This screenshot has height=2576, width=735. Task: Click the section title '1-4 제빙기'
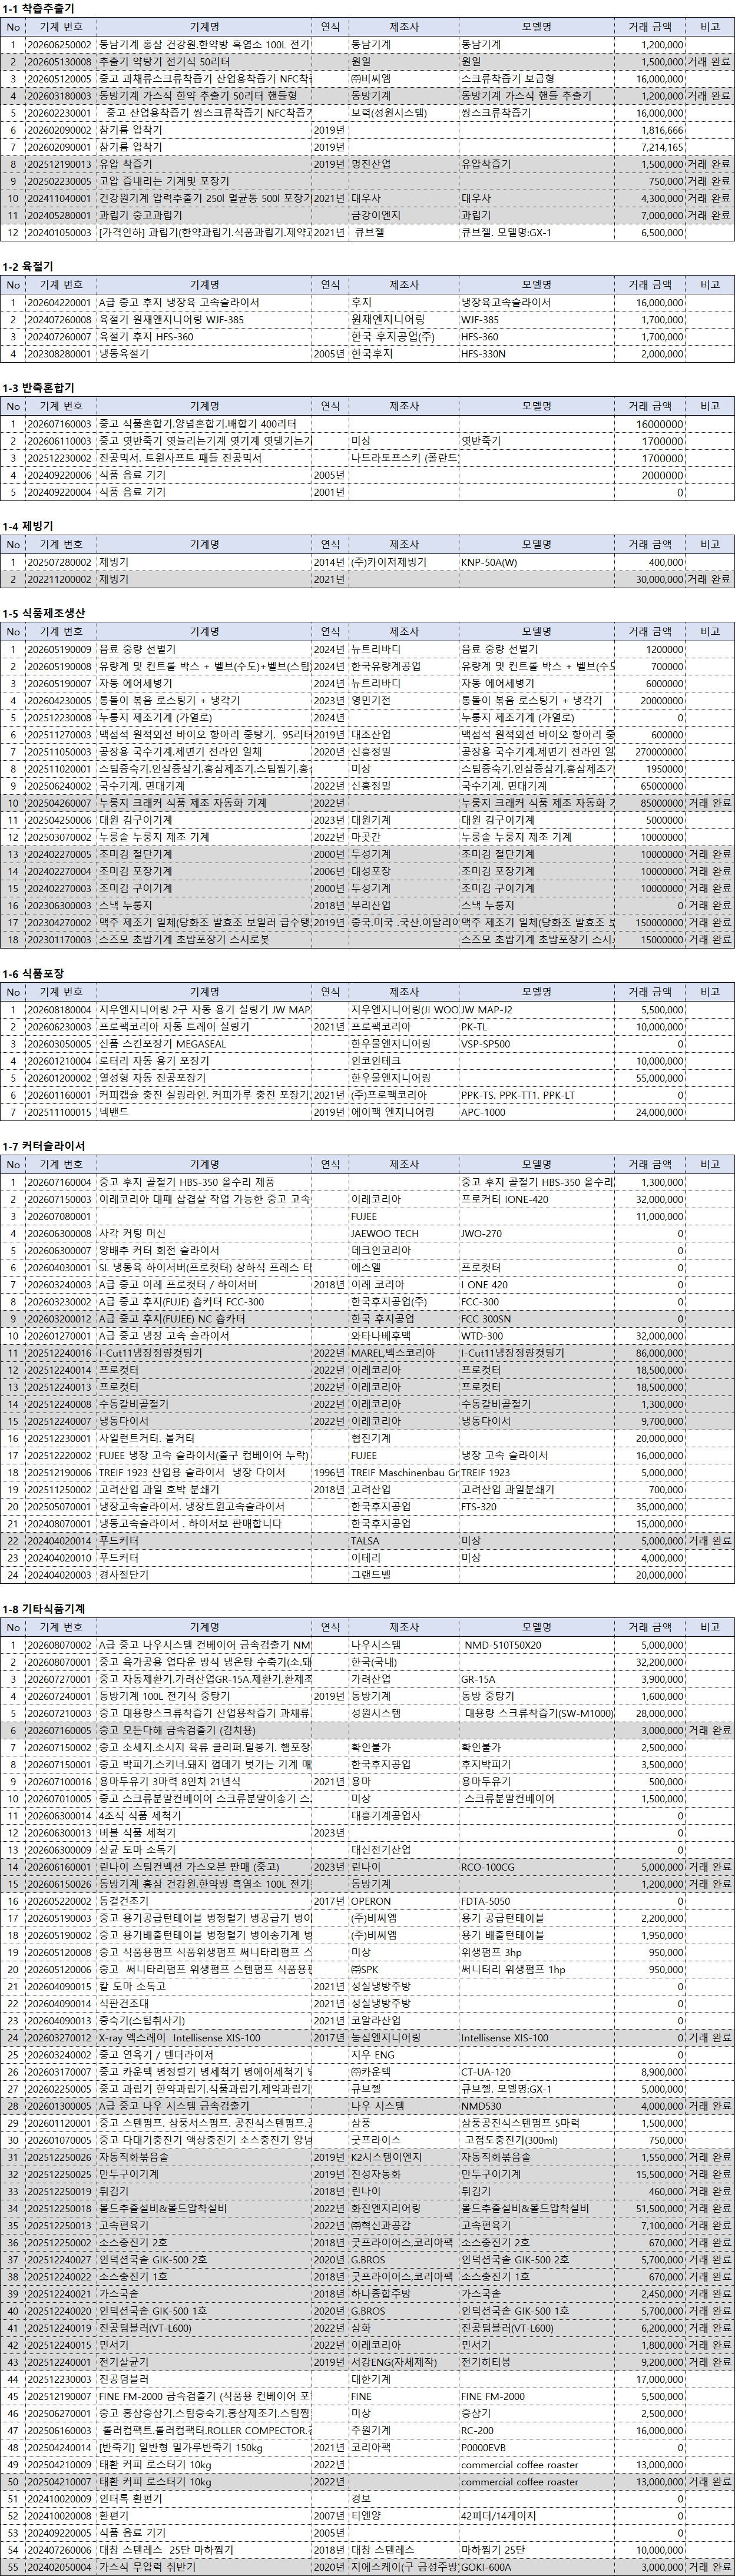coord(28,526)
